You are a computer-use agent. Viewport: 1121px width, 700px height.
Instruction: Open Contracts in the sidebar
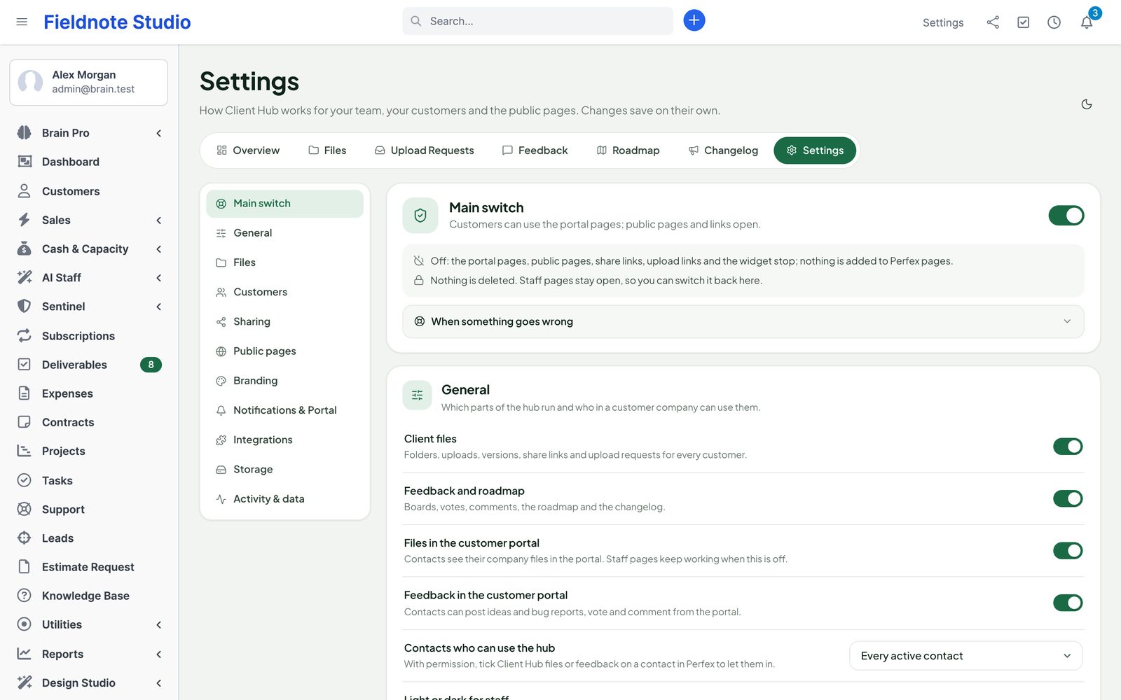tap(89, 422)
